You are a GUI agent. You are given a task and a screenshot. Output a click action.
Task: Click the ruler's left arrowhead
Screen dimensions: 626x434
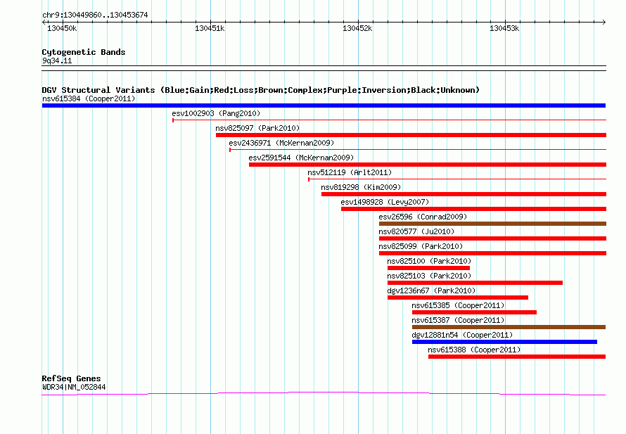44,23
